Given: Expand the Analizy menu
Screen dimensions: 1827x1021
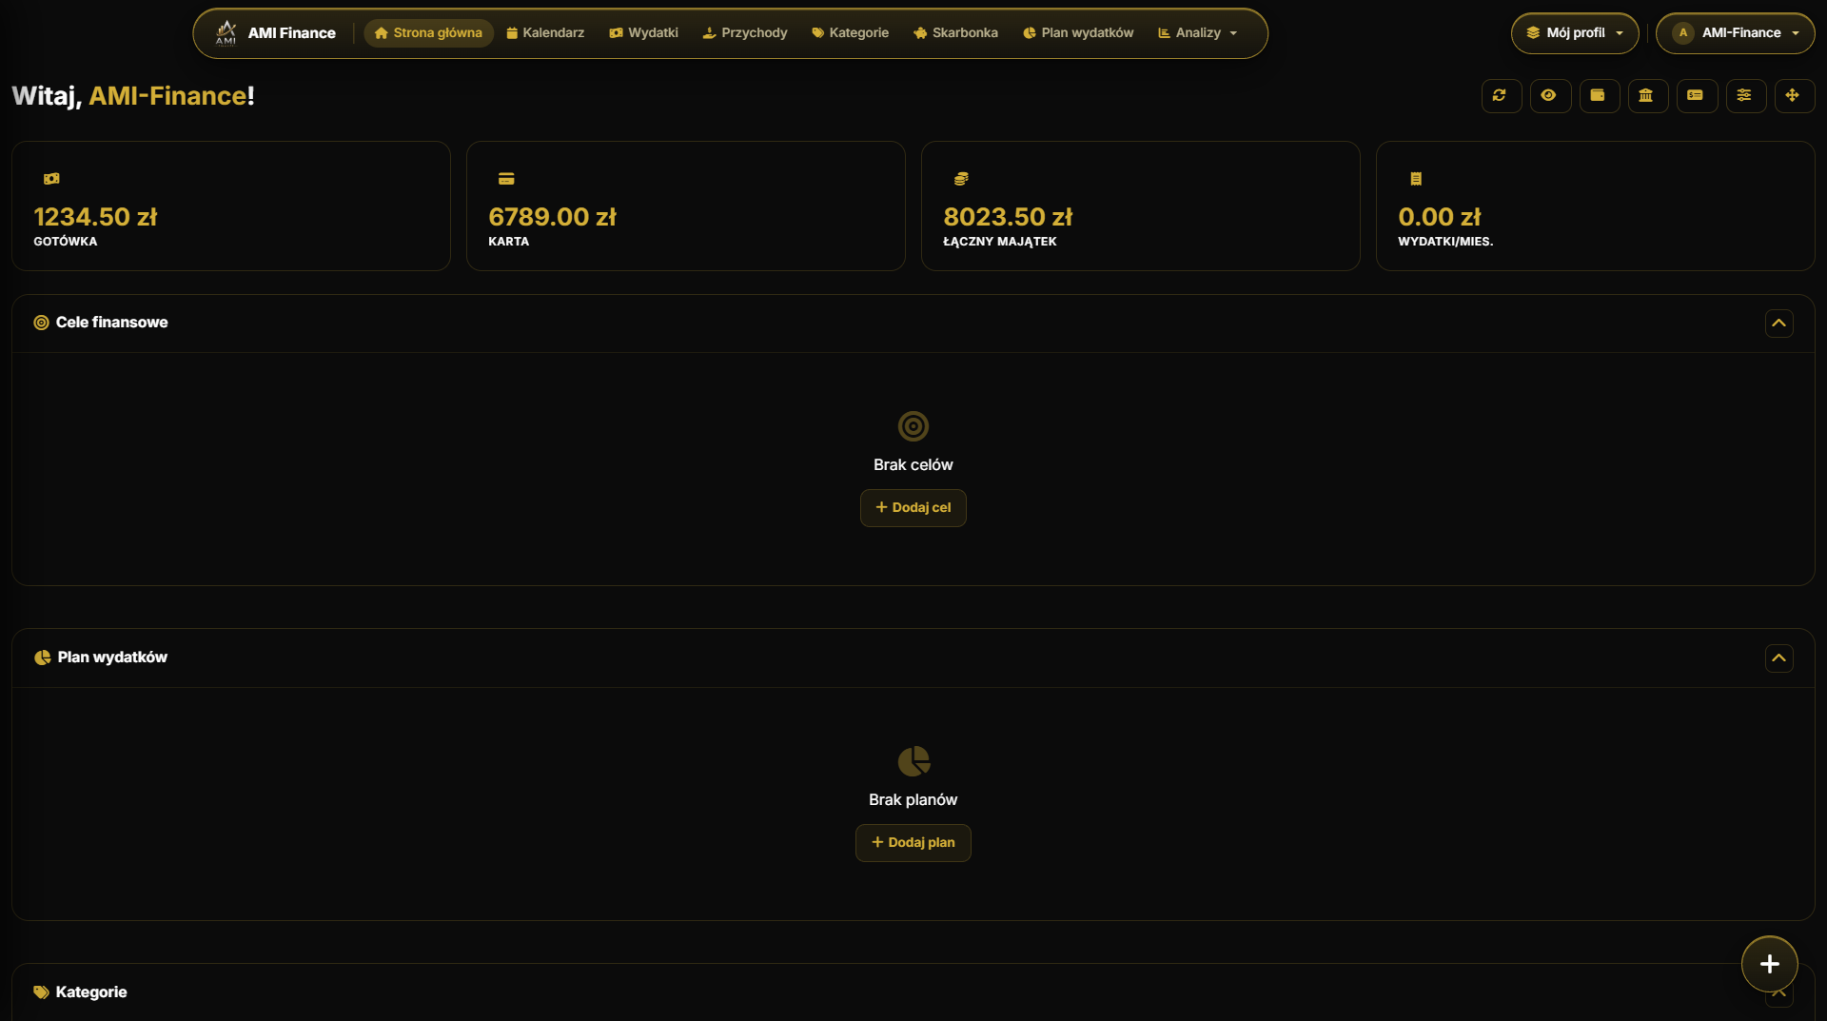Looking at the screenshot, I should (1198, 33).
